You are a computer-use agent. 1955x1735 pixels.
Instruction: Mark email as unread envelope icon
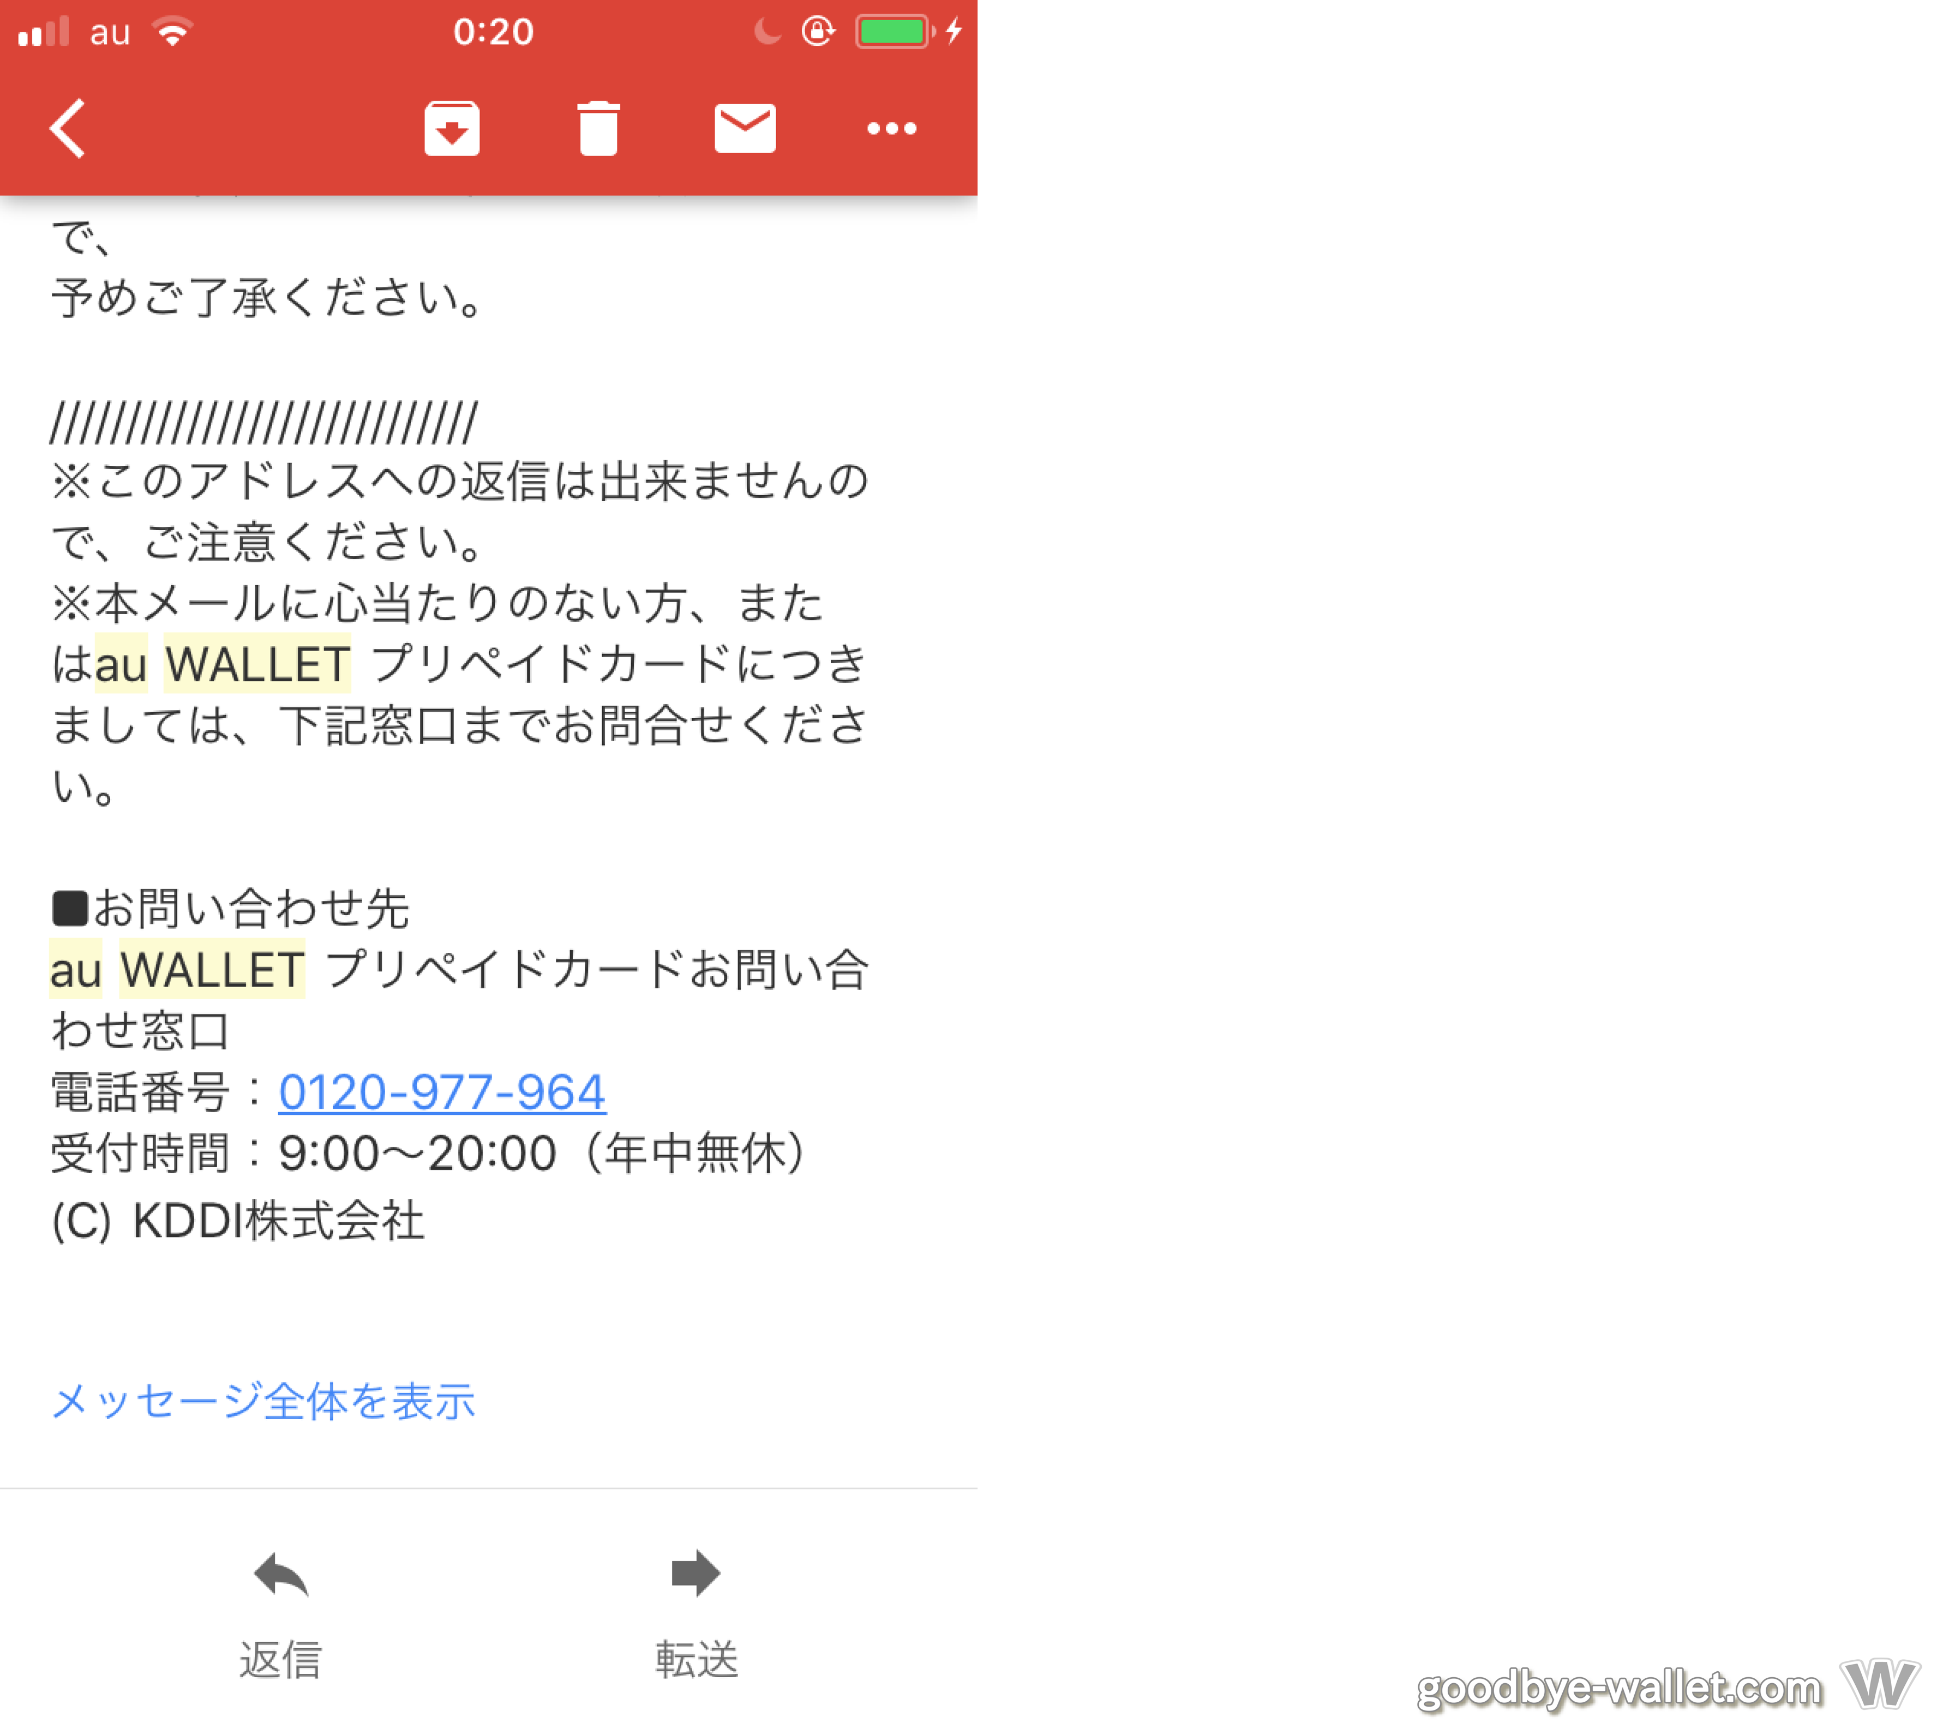click(x=745, y=128)
